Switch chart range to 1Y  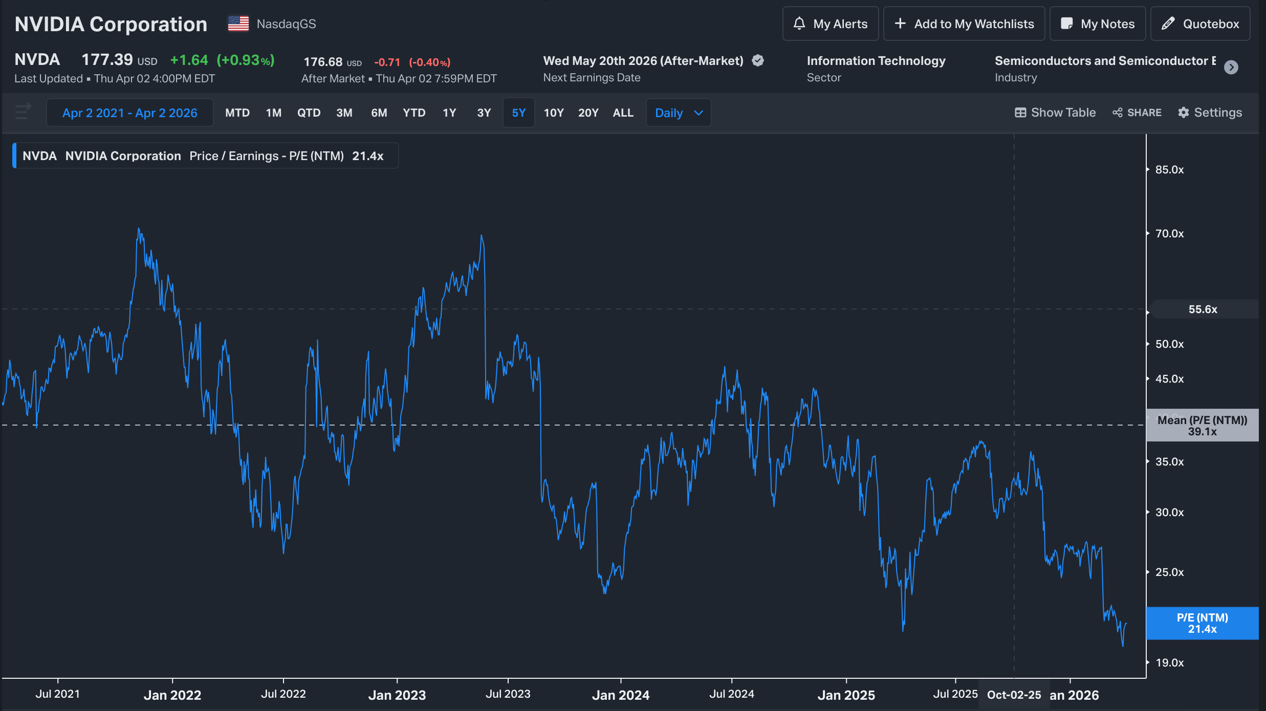[x=449, y=113]
